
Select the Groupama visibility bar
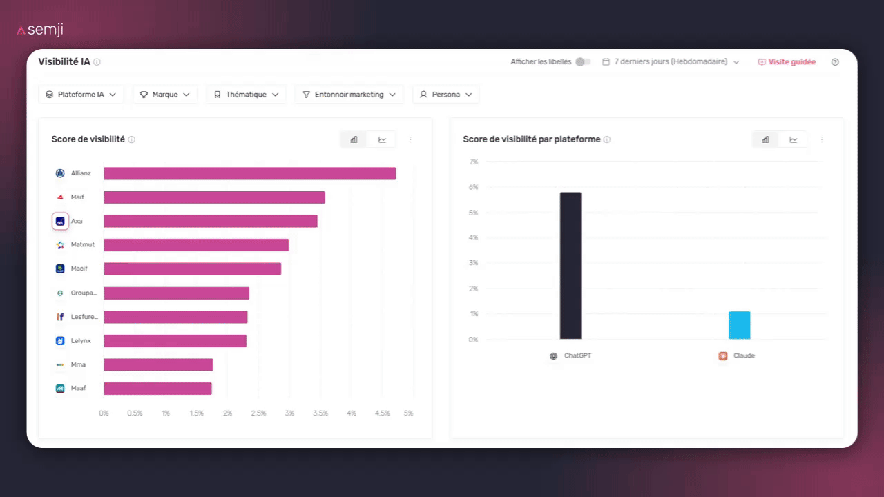coord(176,293)
